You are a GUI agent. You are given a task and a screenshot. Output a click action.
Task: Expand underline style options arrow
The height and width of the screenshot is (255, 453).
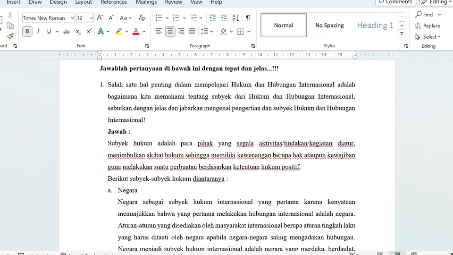pos(57,32)
